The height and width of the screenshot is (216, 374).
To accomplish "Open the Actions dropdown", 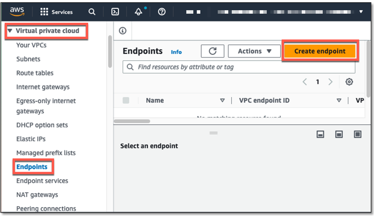I will pyautogui.click(x=255, y=51).
